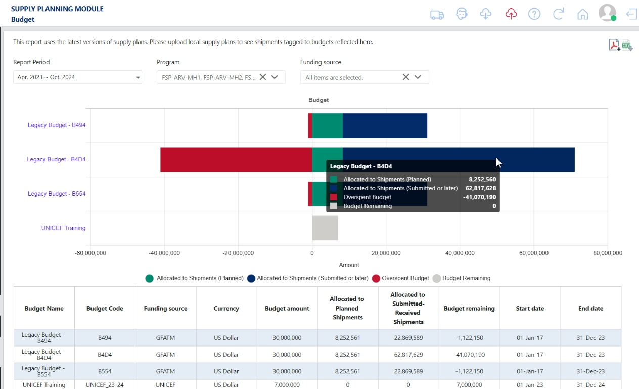
Task: Open the Report Period dropdown
Action: point(77,77)
